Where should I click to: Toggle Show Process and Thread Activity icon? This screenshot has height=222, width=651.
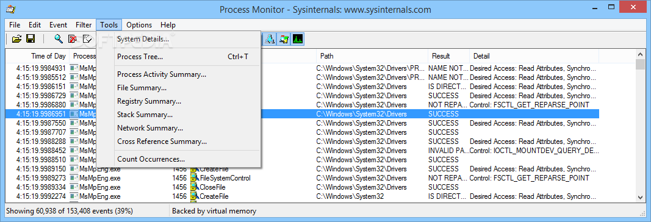coord(284,39)
